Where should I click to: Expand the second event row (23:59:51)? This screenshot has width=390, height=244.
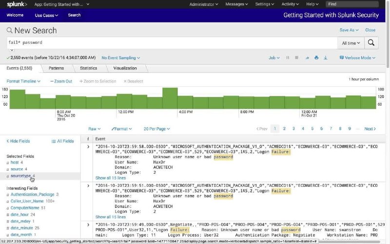click(x=88, y=186)
